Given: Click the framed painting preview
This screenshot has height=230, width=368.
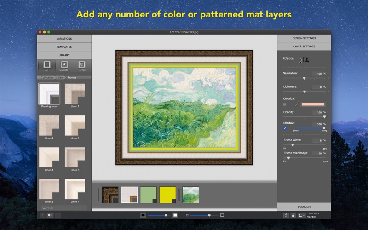Looking at the screenshot, I should coord(184,107).
